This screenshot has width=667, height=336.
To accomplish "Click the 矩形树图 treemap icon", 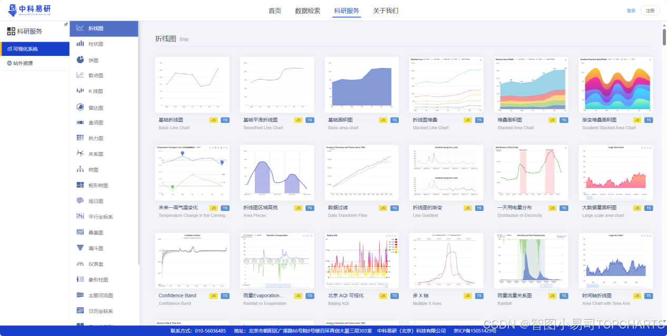I will pos(80,185).
